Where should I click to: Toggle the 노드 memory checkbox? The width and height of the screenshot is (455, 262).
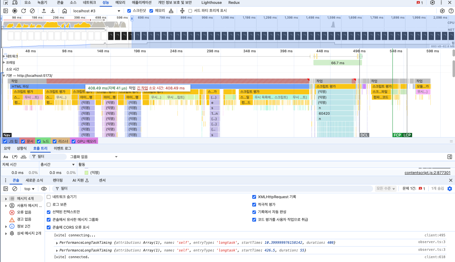39,141
